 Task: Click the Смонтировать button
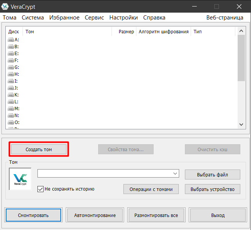(33, 215)
